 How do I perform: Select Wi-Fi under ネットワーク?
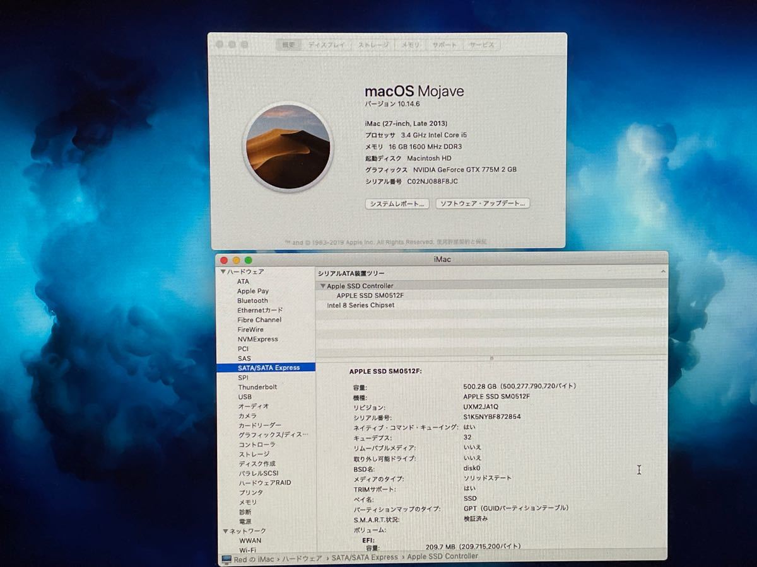pos(247,550)
